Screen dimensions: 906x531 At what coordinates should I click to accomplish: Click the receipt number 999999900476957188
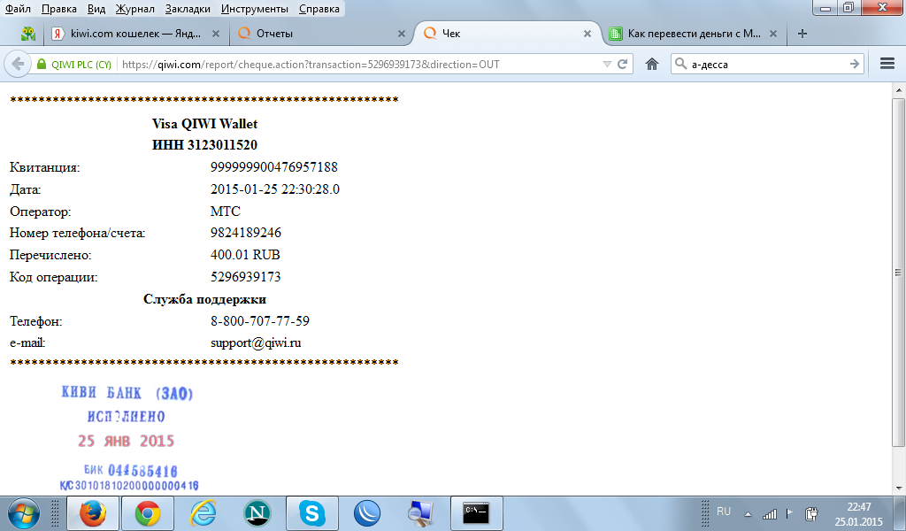pyautogui.click(x=274, y=167)
